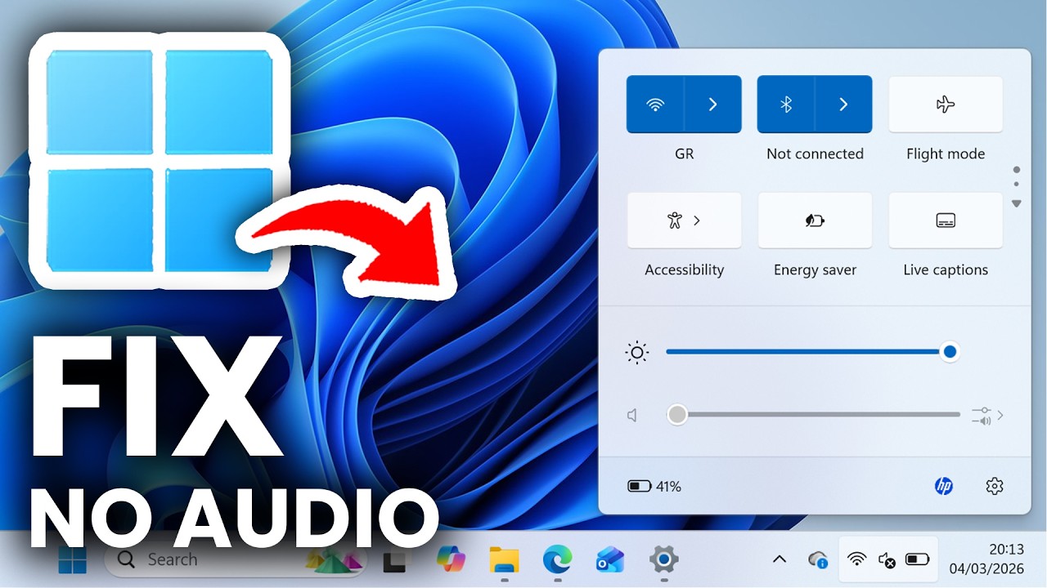This screenshot has height=588, width=1047.
Task: Click the "Energy saver" label text
Action: click(815, 269)
